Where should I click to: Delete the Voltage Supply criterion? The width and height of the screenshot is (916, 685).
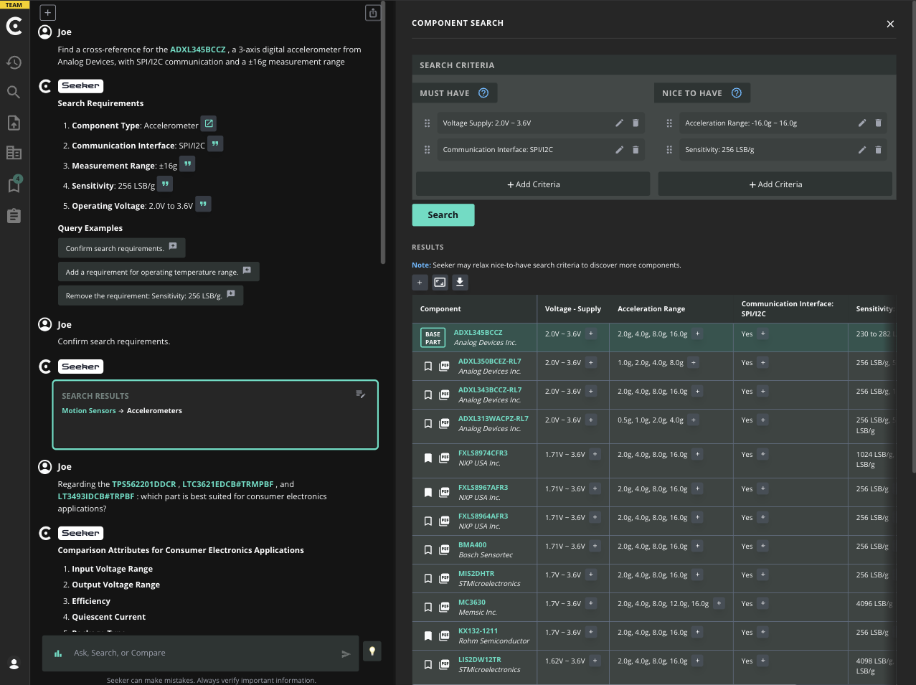coord(636,123)
